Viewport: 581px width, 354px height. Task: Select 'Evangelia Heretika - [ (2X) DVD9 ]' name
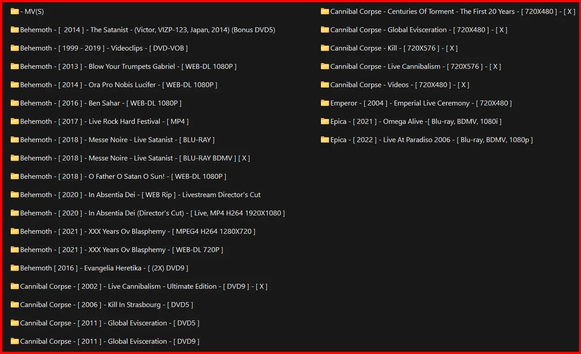point(104,268)
